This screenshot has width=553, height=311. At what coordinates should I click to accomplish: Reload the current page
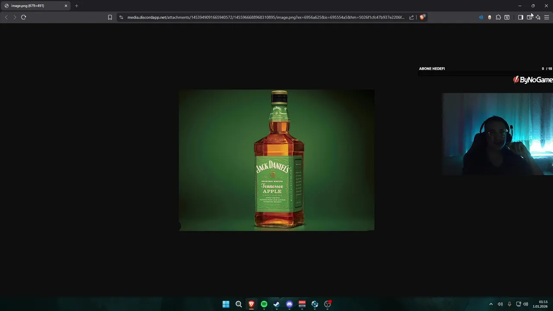(x=23, y=17)
